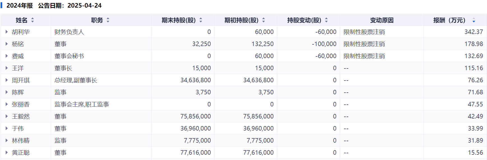The height and width of the screenshot is (160, 487).
Task: Expand row for 王洋
Action: tap(7, 68)
